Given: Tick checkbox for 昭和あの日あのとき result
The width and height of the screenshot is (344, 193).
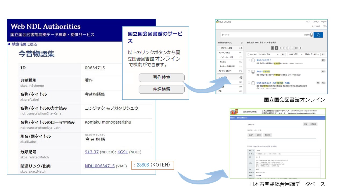Looking at the screenshot, I should [249, 83].
